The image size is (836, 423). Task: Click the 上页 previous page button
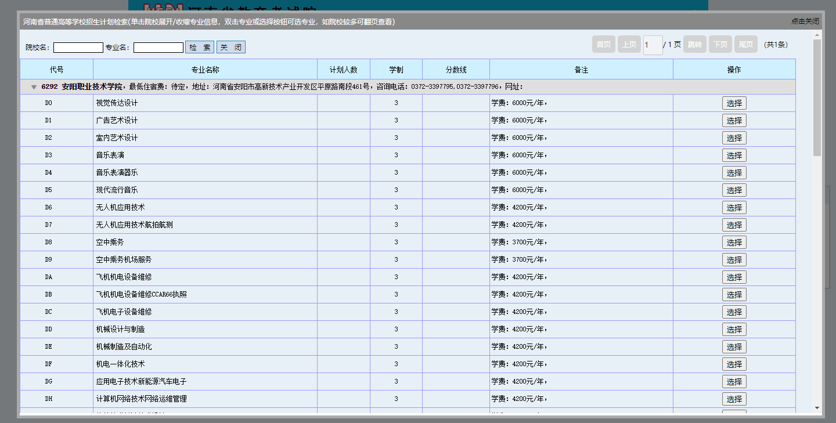629,45
